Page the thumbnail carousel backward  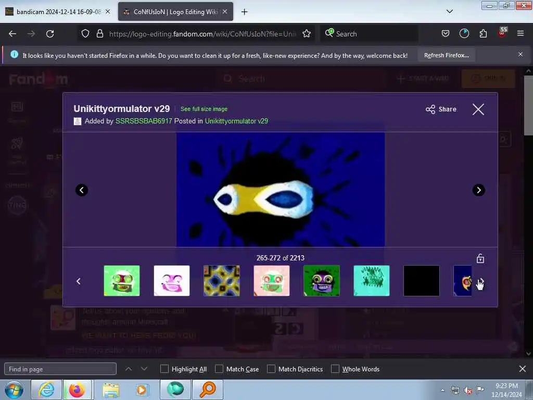(79, 281)
